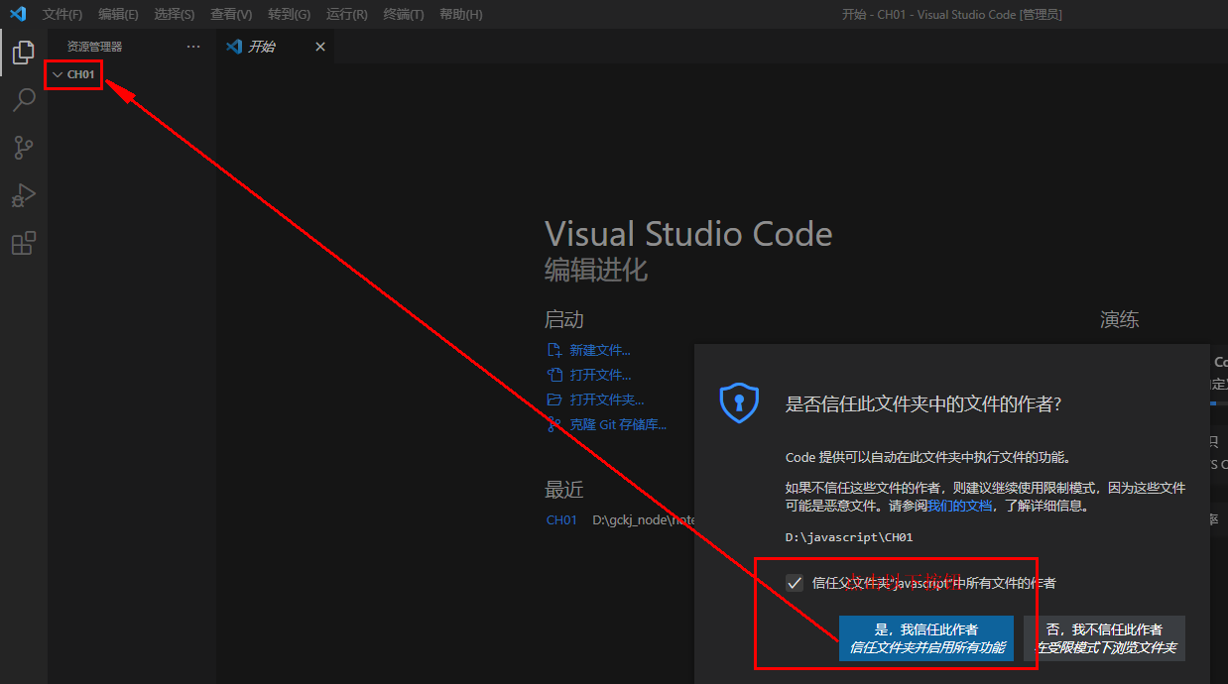1228x684 pixels.
Task: Open the 我的文档 link in dialog
Action: point(958,506)
